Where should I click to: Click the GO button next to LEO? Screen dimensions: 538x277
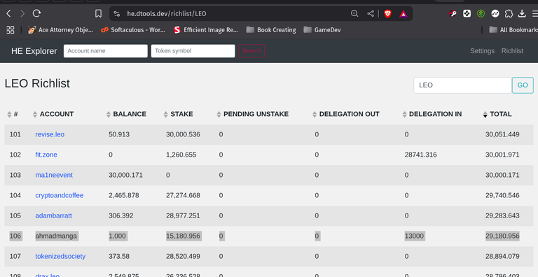click(x=523, y=85)
